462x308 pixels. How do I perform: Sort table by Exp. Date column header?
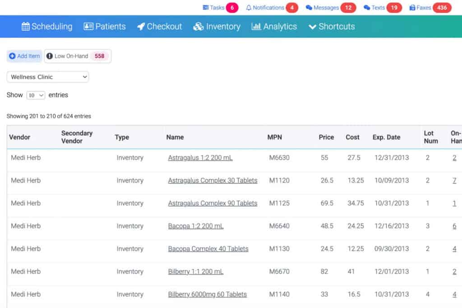(x=386, y=137)
